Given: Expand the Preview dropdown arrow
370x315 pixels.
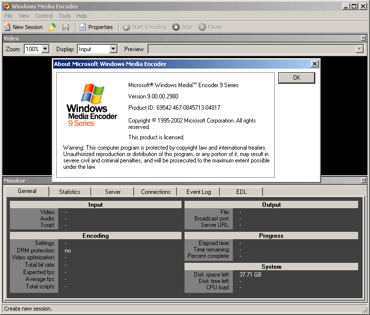Looking at the screenshot, I should tap(359, 49).
